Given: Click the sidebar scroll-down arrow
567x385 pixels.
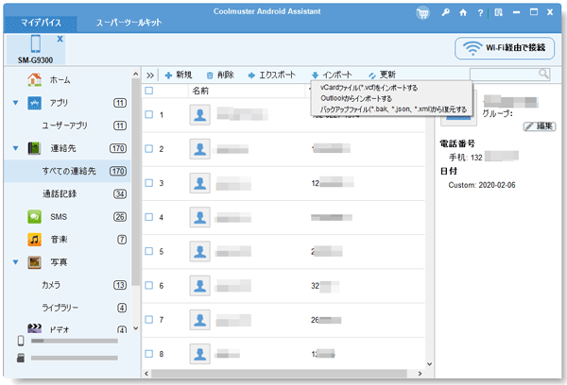Looking at the screenshot, I should [135, 328].
